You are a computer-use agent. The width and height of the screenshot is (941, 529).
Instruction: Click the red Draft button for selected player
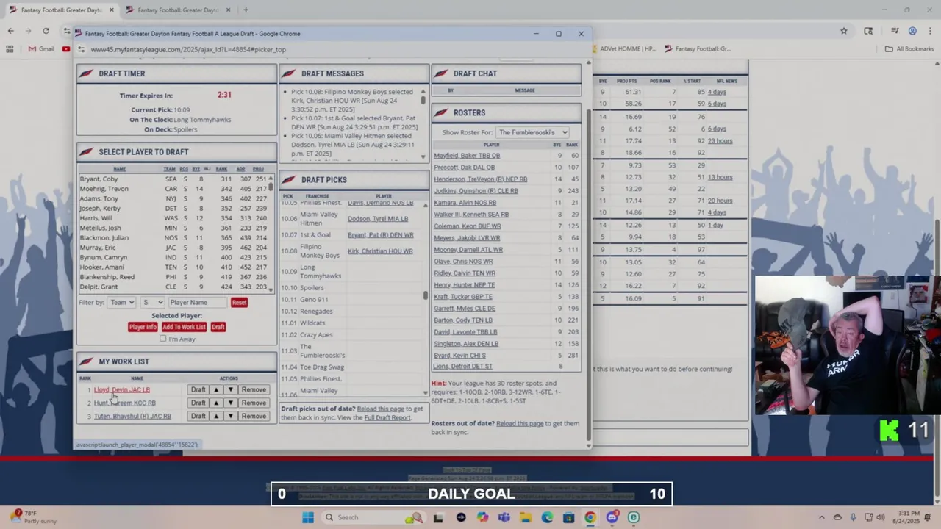[218, 327]
